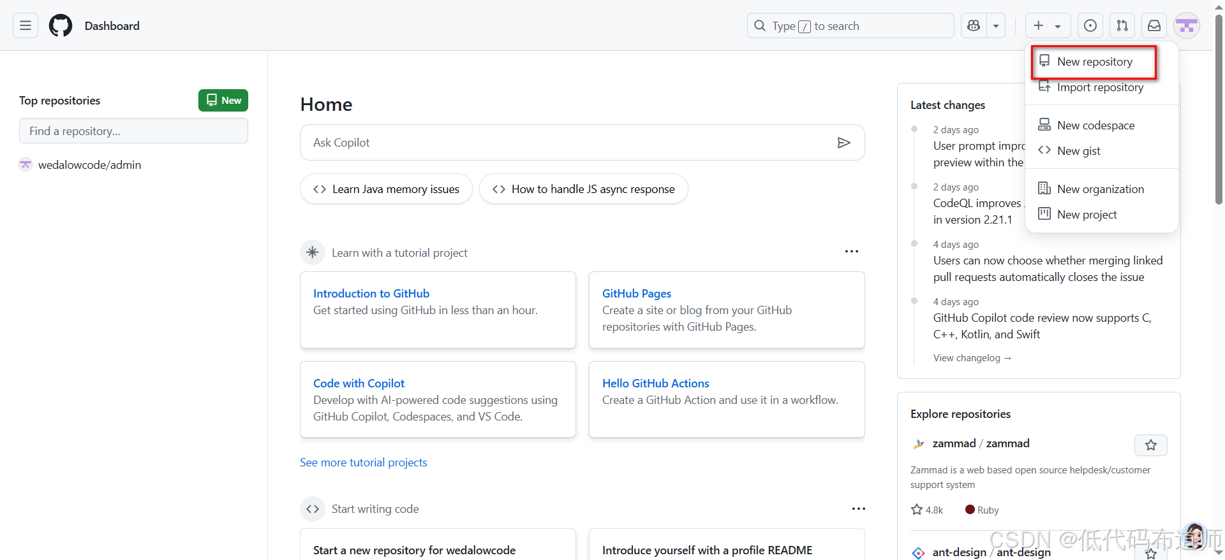
Task: Choose New codespace menu item
Action: point(1095,126)
